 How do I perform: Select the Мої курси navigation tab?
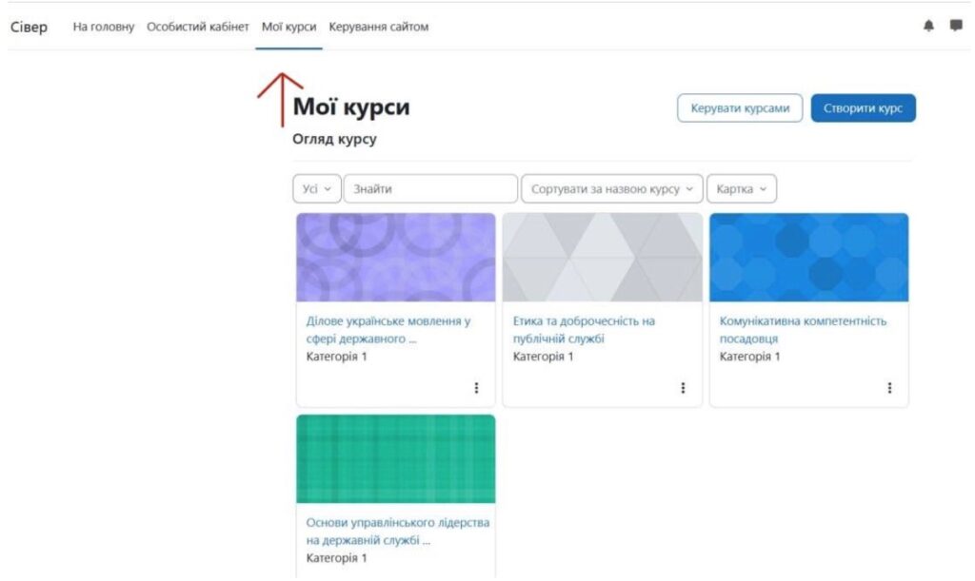(289, 27)
